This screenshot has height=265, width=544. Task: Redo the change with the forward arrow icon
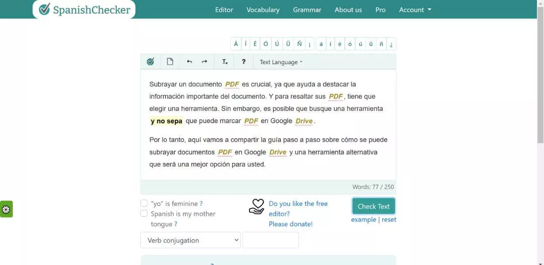click(x=204, y=61)
